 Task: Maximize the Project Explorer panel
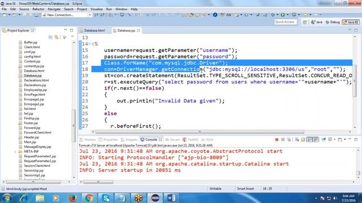pyautogui.click(x=72, y=30)
